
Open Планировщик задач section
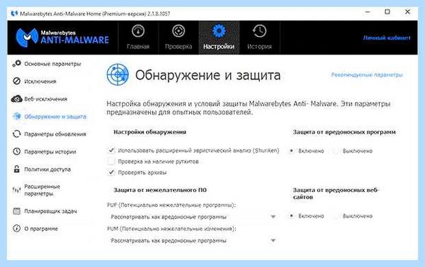coord(51,211)
